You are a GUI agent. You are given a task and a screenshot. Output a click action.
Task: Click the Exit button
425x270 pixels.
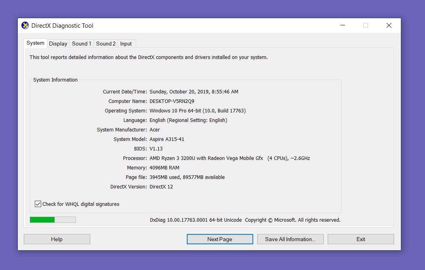click(361, 239)
